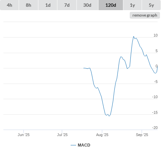Viewport: 161px width, 154px height.
Task: Click the MACD trough below -15
Action: (x=109, y=116)
